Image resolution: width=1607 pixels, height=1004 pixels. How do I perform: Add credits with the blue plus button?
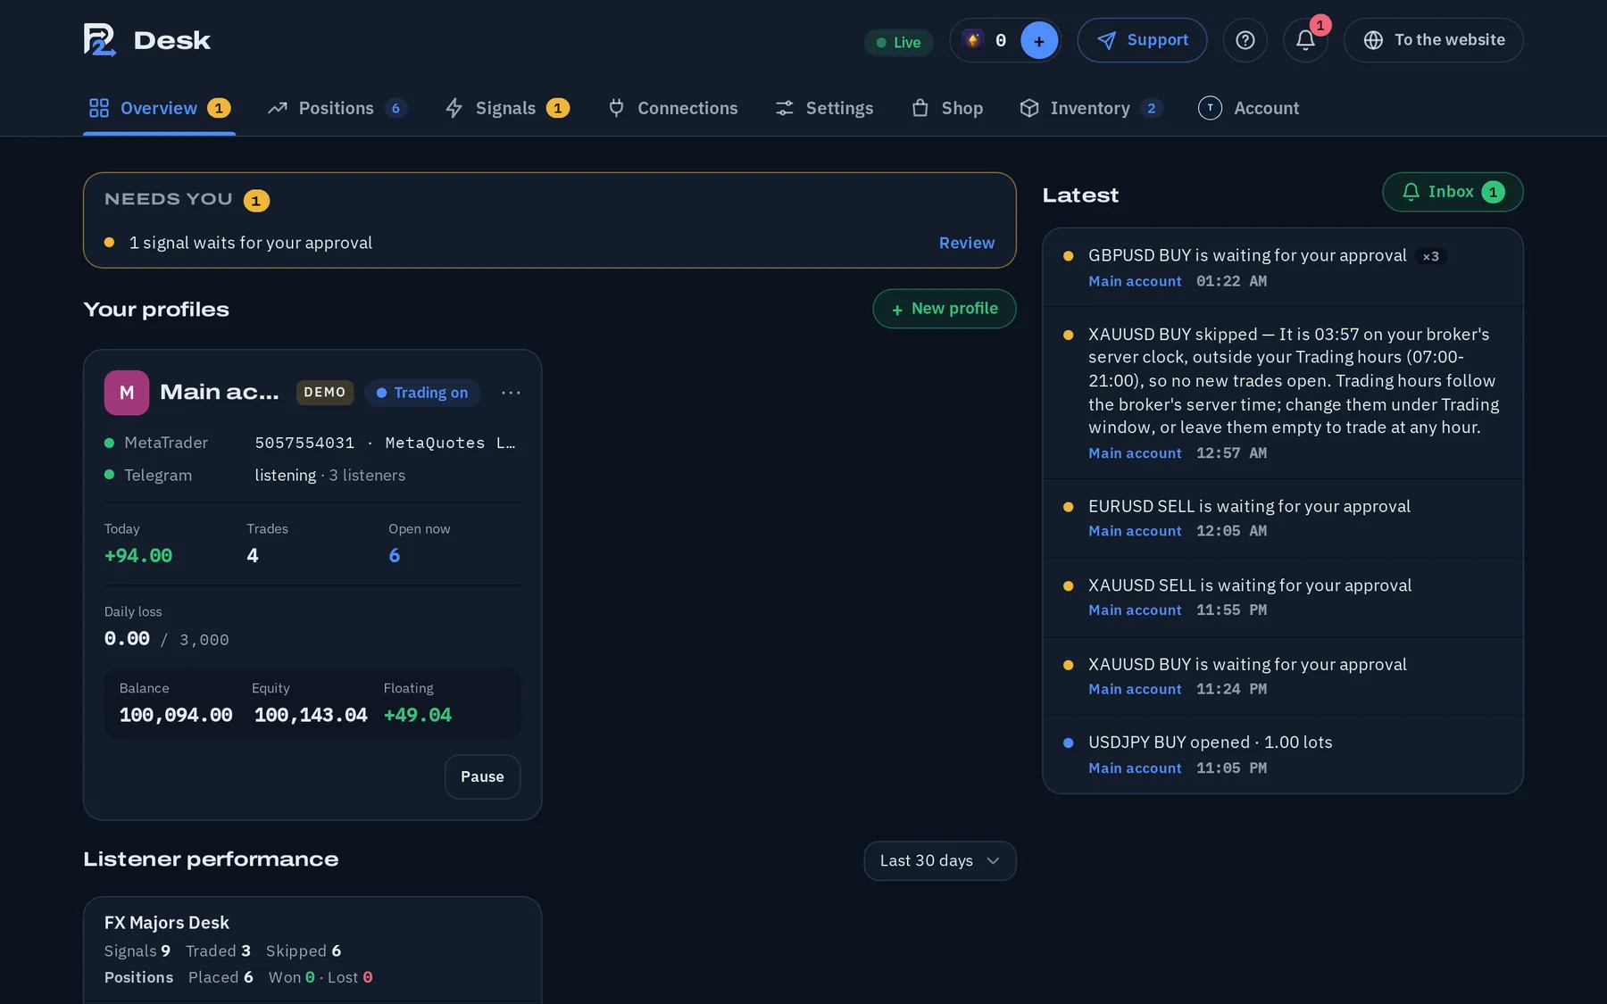pos(1038,41)
